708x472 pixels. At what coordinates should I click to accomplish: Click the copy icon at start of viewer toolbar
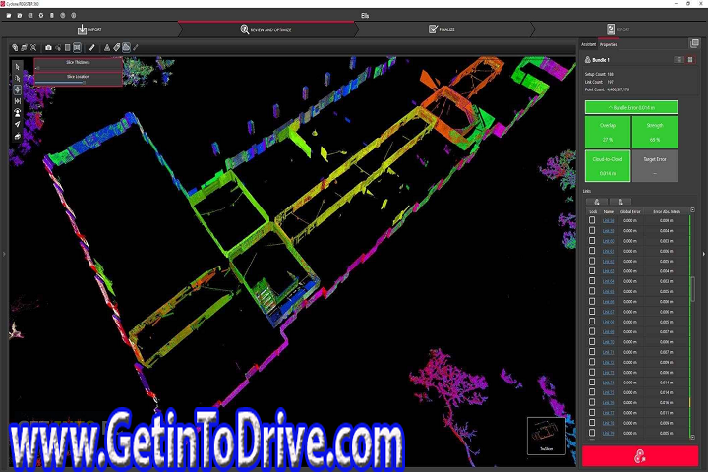(15, 47)
